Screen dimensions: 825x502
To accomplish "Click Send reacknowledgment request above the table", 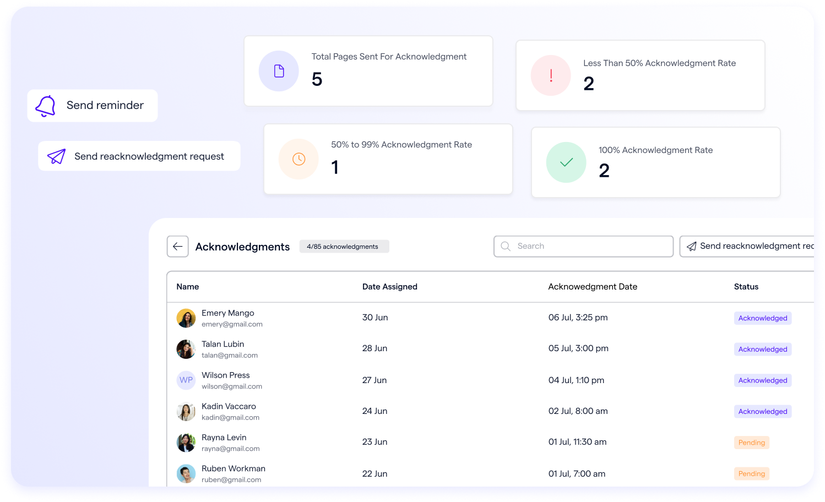I will [x=749, y=247].
